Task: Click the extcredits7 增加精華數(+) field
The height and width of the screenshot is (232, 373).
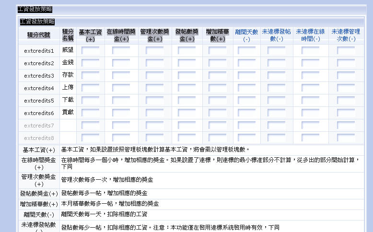Action: point(218,126)
